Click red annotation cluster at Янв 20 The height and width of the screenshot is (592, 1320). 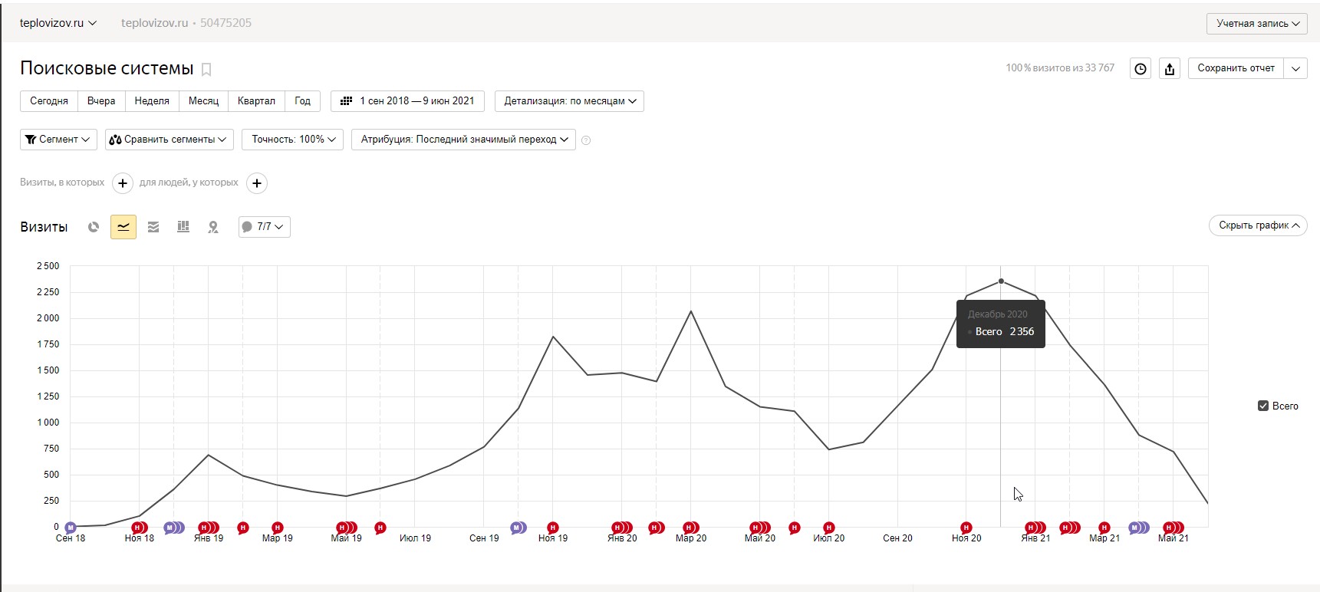[x=622, y=528]
